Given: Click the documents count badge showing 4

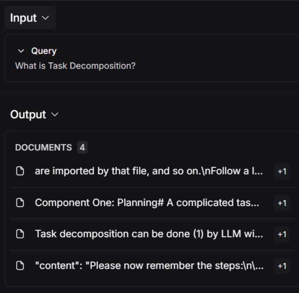Looking at the screenshot, I should 82,147.
